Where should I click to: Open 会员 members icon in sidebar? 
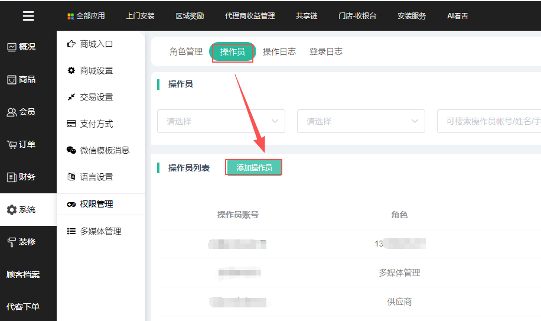coord(11,112)
